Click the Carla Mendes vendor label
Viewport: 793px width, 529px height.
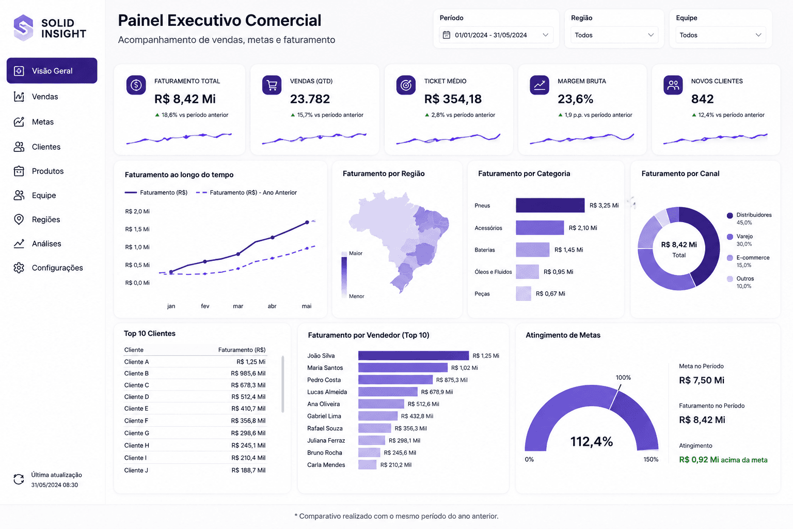tap(326, 465)
